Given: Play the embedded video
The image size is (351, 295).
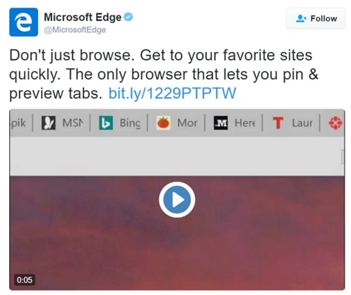Looking at the screenshot, I should click(x=177, y=200).
